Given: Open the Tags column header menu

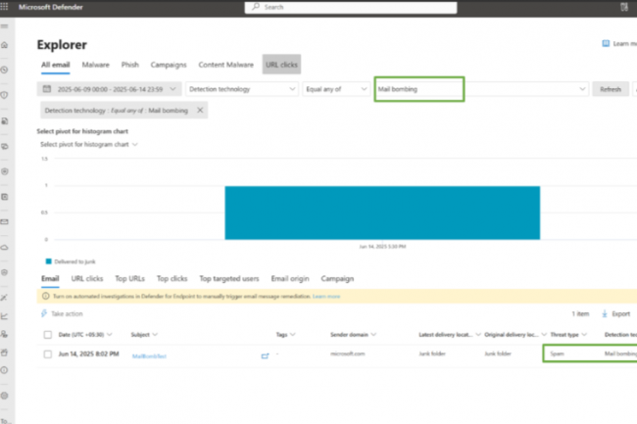Looking at the screenshot, I should tap(285, 335).
